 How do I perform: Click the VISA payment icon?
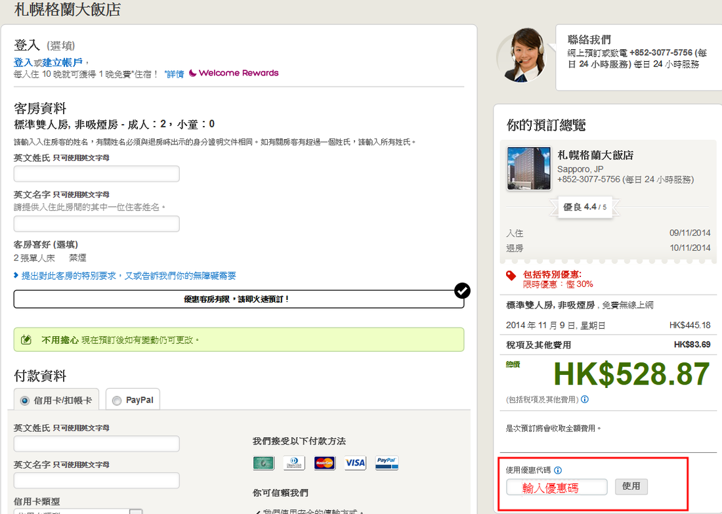point(355,463)
